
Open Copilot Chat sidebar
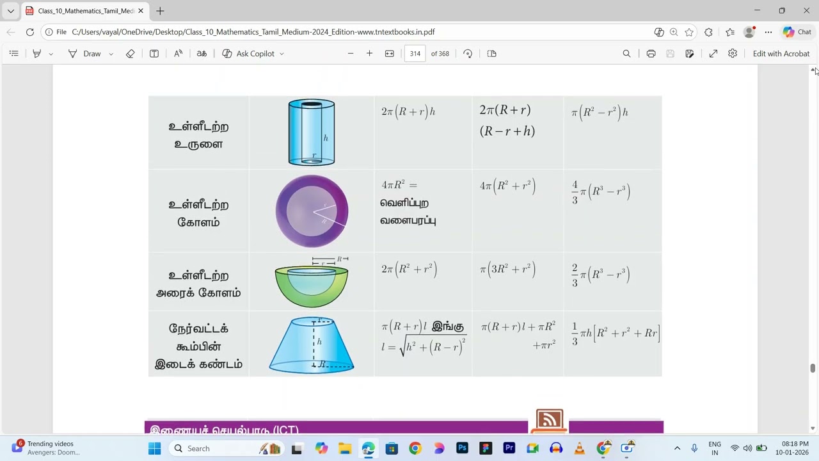pyautogui.click(x=797, y=32)
